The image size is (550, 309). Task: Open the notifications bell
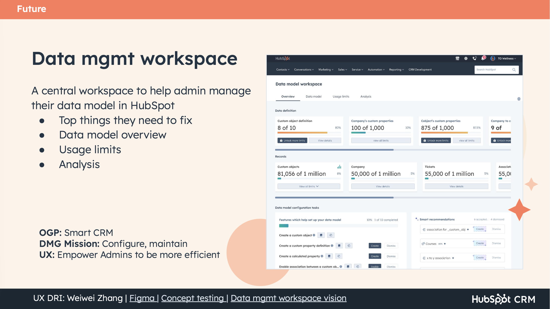point(483,58)
